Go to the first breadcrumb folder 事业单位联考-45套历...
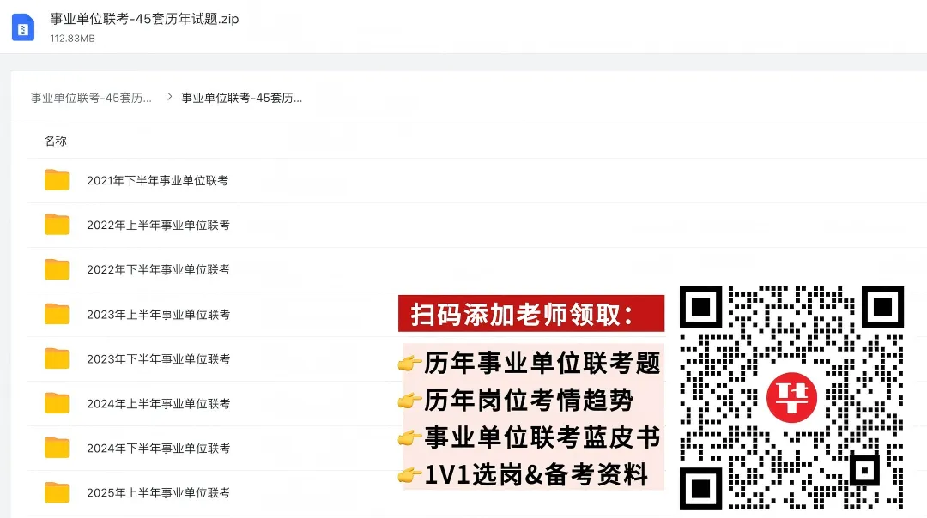The width and height of the screenshot is (927, 518). tap(91, 98)
